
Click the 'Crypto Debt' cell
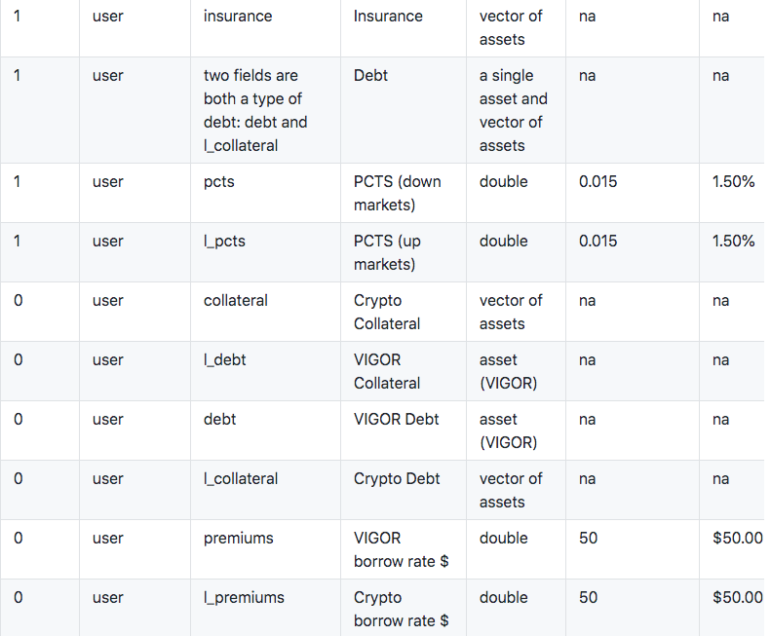[x=397, y=479]
